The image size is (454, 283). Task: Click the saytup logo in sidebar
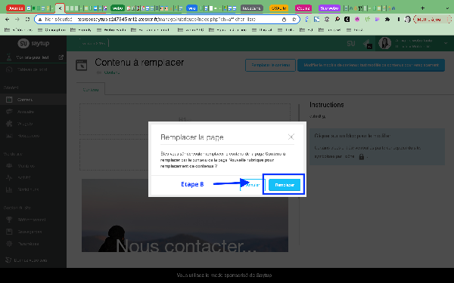(33, 43)
